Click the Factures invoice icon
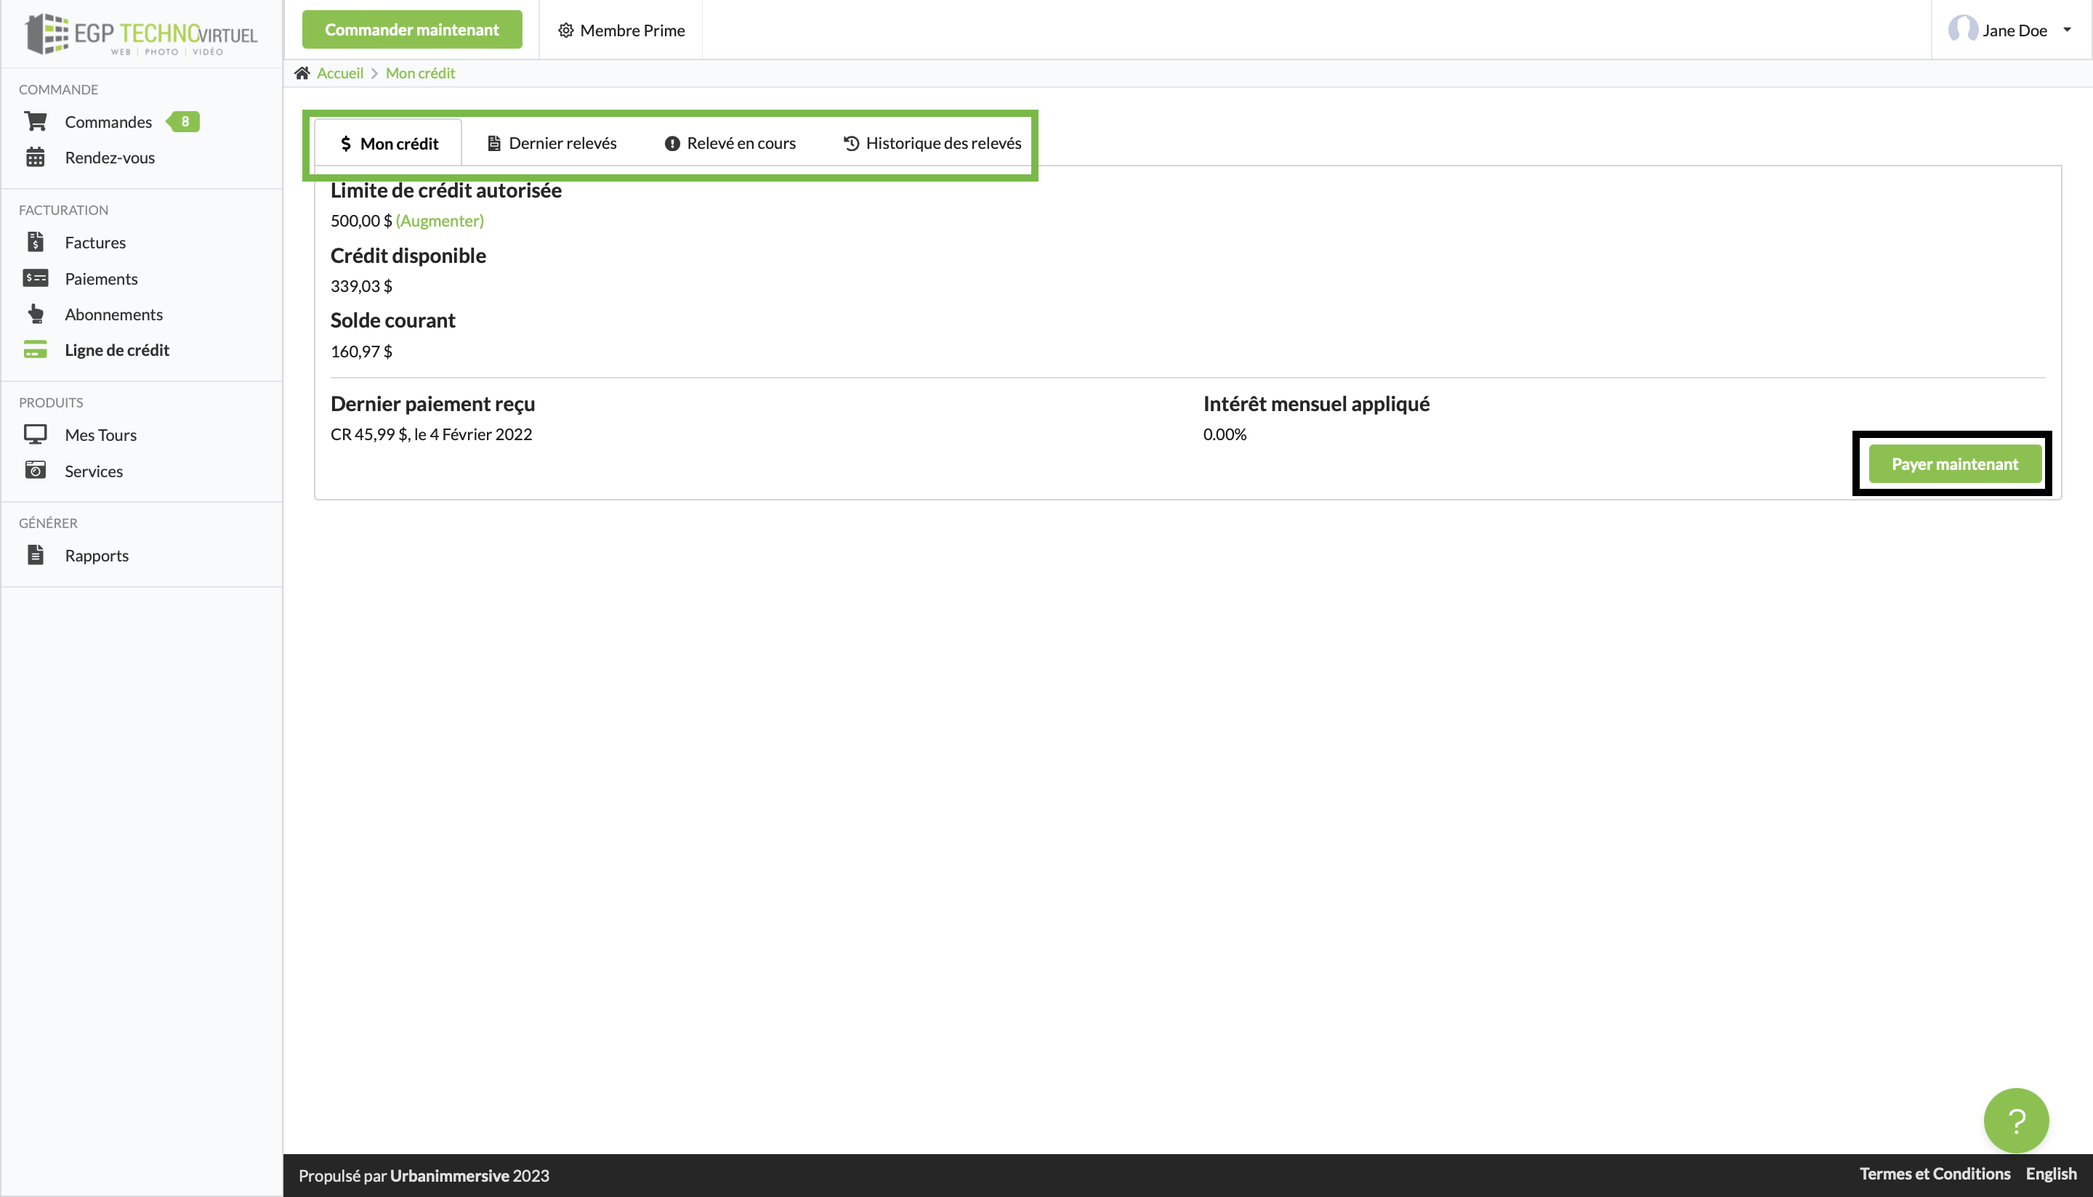The image size is (2093, 1197). 36,243
